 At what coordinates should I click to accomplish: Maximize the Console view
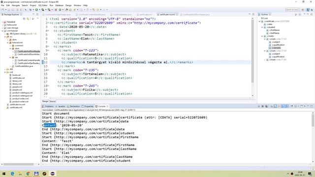coord(312,106)
